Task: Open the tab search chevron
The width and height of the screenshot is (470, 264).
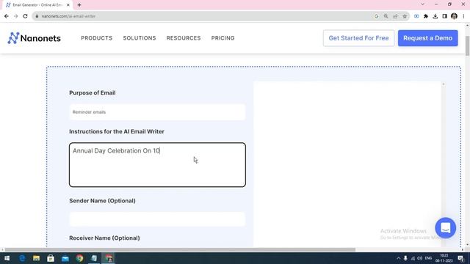Action: [423, 4]
